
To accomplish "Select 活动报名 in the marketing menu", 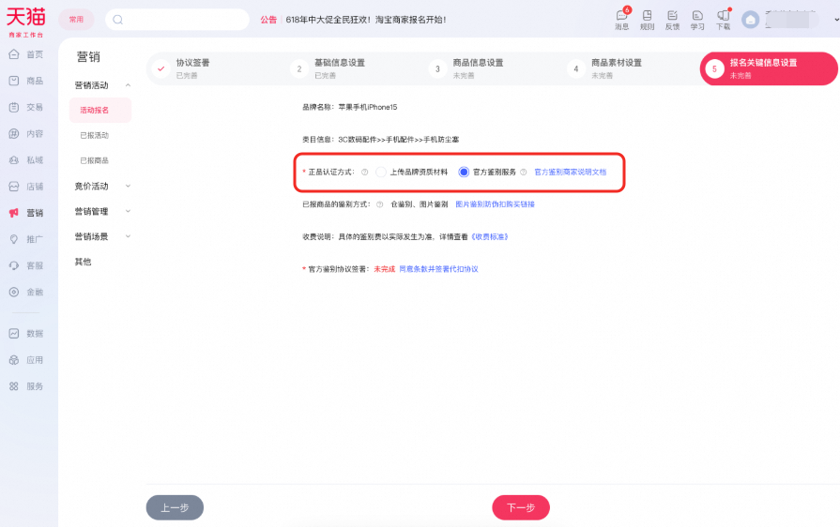I will pyautogui.click(x=100, y=111).
